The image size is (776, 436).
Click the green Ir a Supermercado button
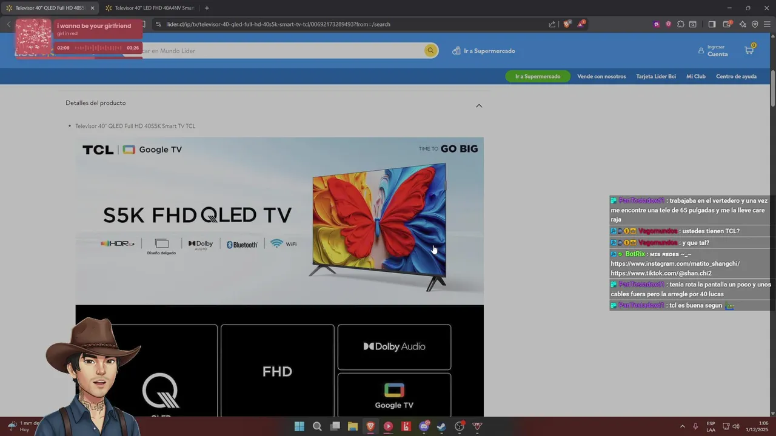tap(538, 76)
